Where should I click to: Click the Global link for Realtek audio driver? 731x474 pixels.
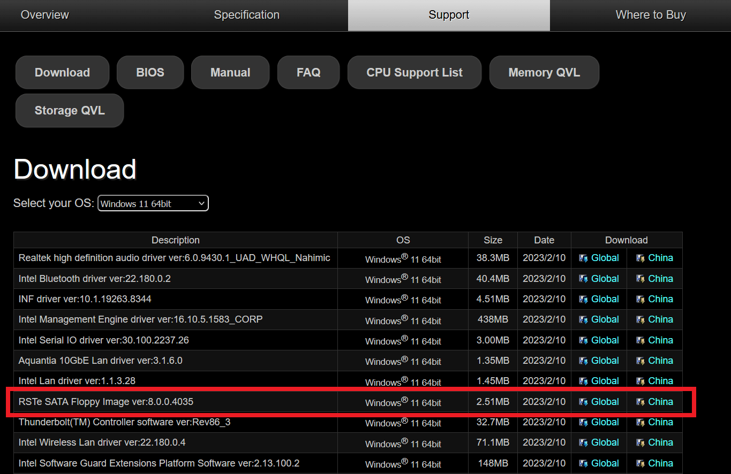[605, 258]
